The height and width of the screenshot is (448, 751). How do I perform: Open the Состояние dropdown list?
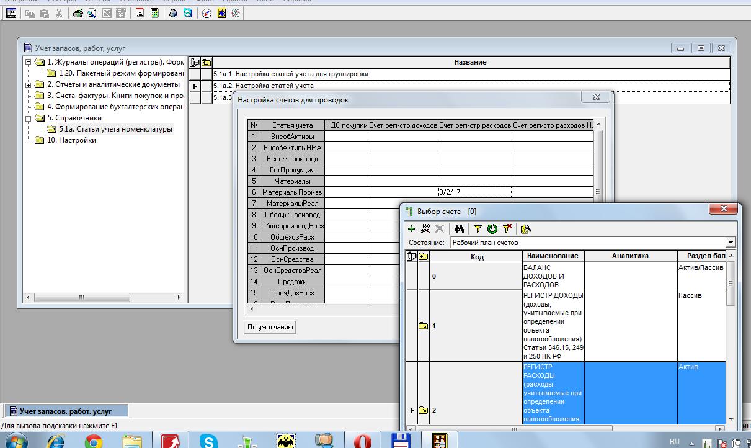tap(730, 243)
